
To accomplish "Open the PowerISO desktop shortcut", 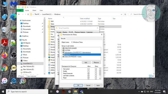I will (14, 69).
